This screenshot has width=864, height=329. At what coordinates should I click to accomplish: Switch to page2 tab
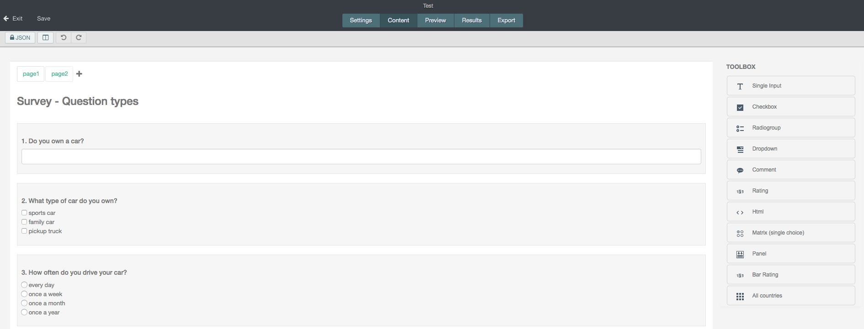[x=59, y=74]
